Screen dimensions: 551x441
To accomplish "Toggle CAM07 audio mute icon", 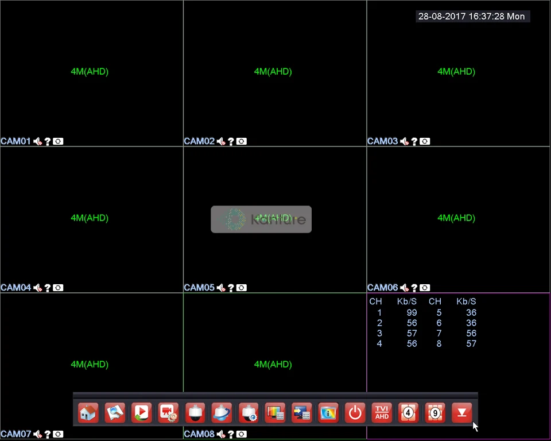I will pyautogui.click(x=38, y=434).
